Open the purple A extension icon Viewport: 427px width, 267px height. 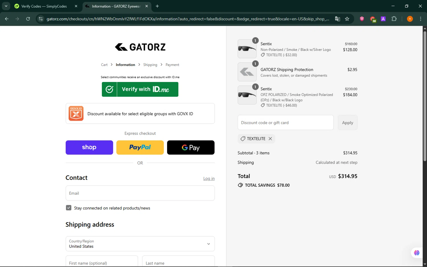tap(383, 19)
